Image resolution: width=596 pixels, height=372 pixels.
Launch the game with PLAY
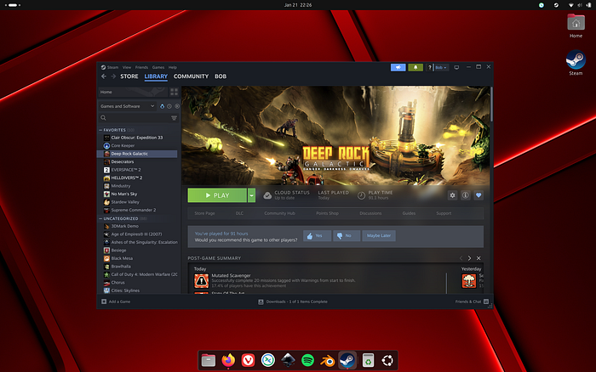pos(217,195)
